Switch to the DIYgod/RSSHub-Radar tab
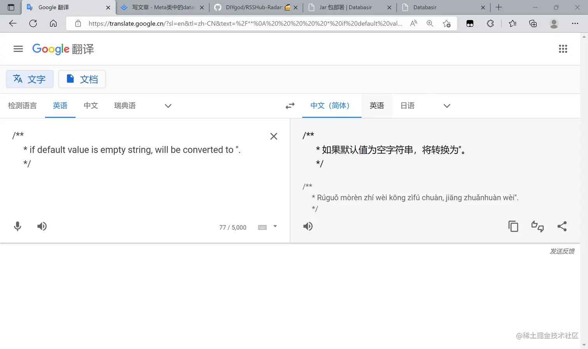This screenshot has width=588, height=349. click(x=256, y=7)
